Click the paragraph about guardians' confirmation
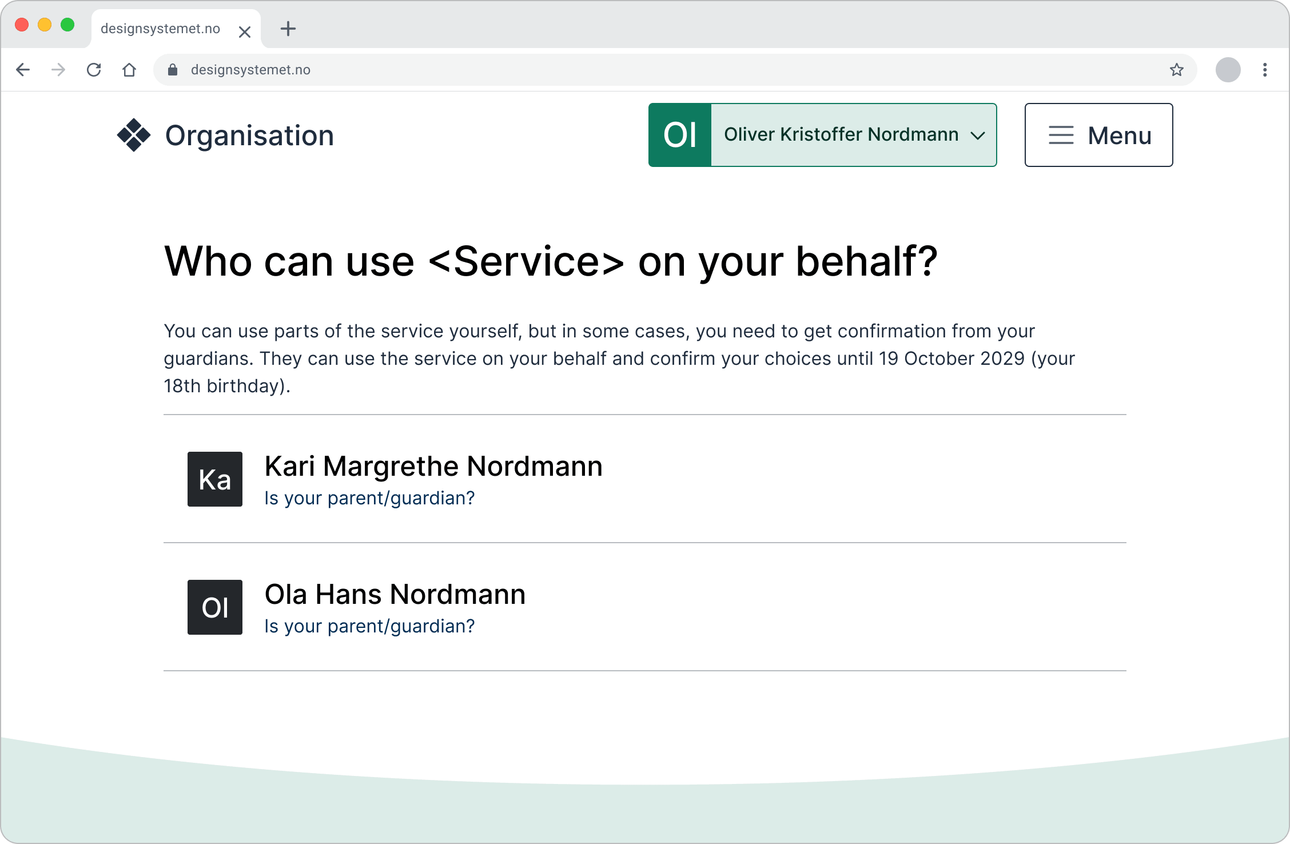 619,359
